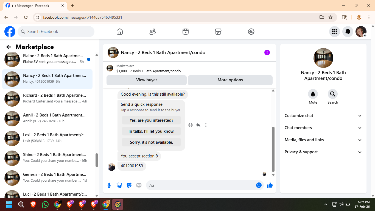Open the Shine conversation
Screen dimensions: 375x211
pos(47,158)
